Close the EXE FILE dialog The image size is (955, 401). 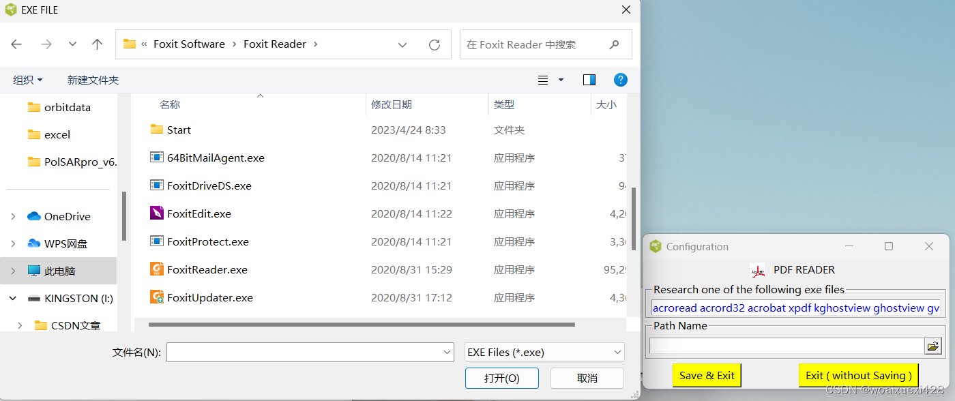(x=626, y=10)
